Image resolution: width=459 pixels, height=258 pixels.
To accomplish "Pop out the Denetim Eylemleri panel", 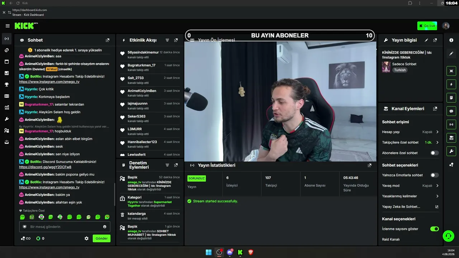I will coord(176,165).
